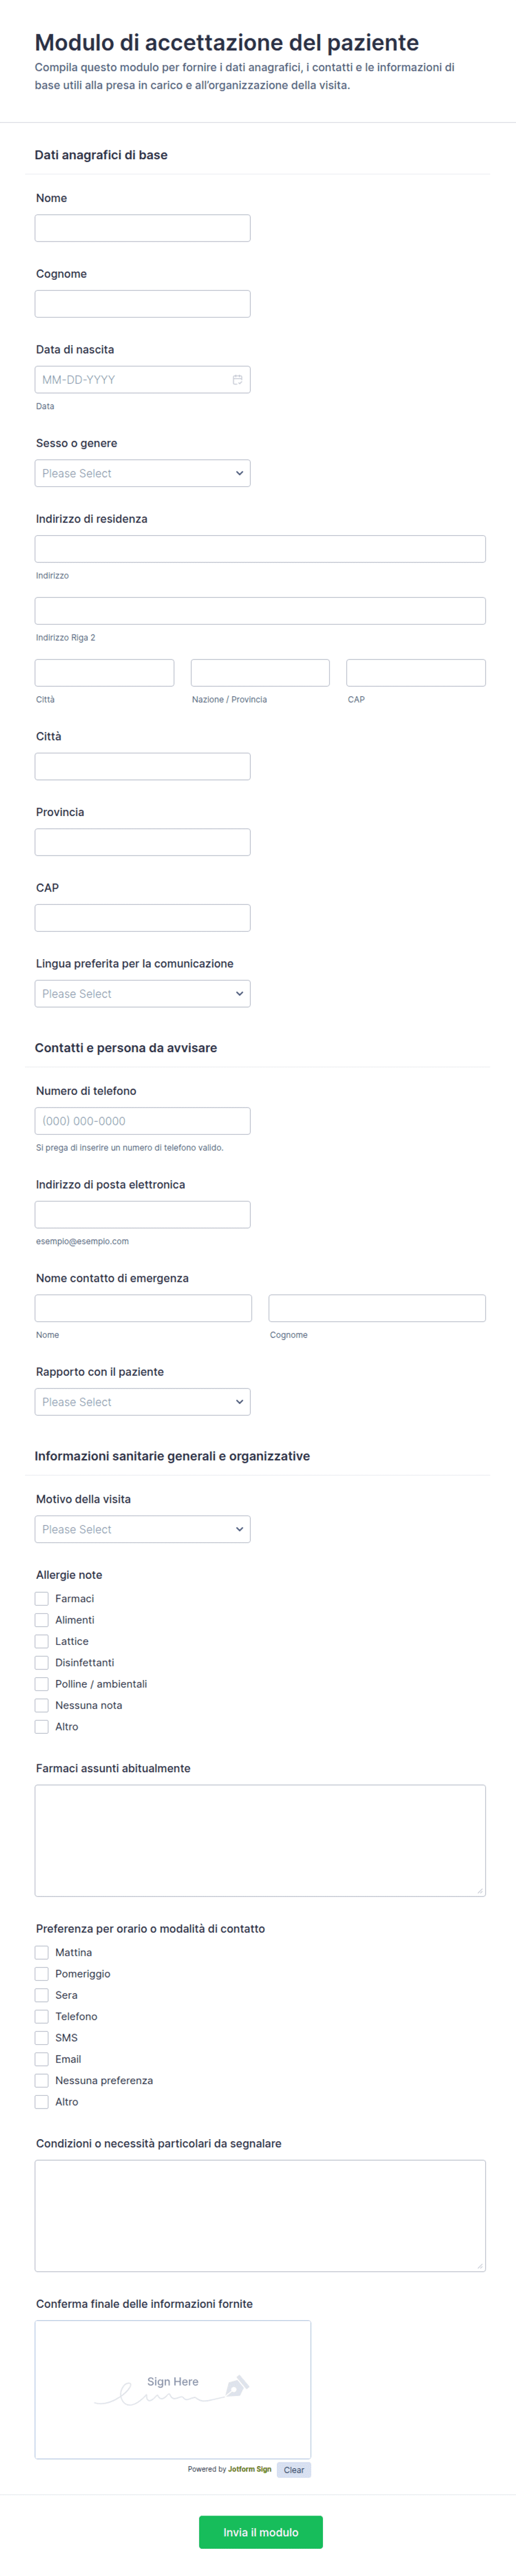The width and height of the screenshot is (516, 2576).
Task: Open the Rapporto con il paziente dropdown
Action: coord(142,1402)
